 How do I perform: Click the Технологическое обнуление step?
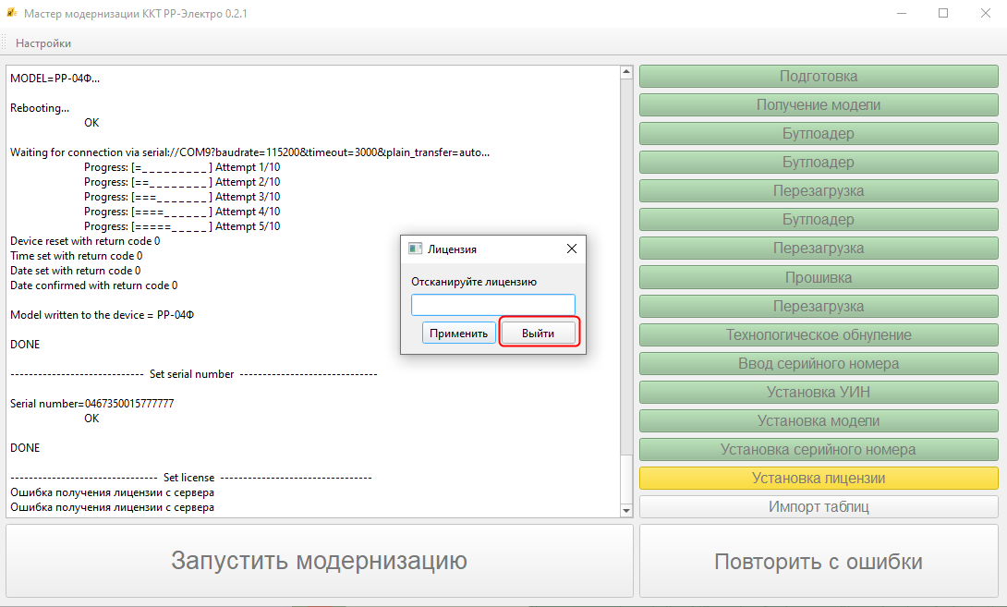click(818, 335)
